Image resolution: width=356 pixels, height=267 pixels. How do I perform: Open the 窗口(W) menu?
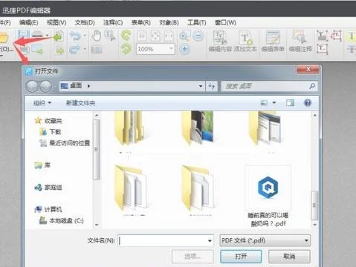[225, 23]
